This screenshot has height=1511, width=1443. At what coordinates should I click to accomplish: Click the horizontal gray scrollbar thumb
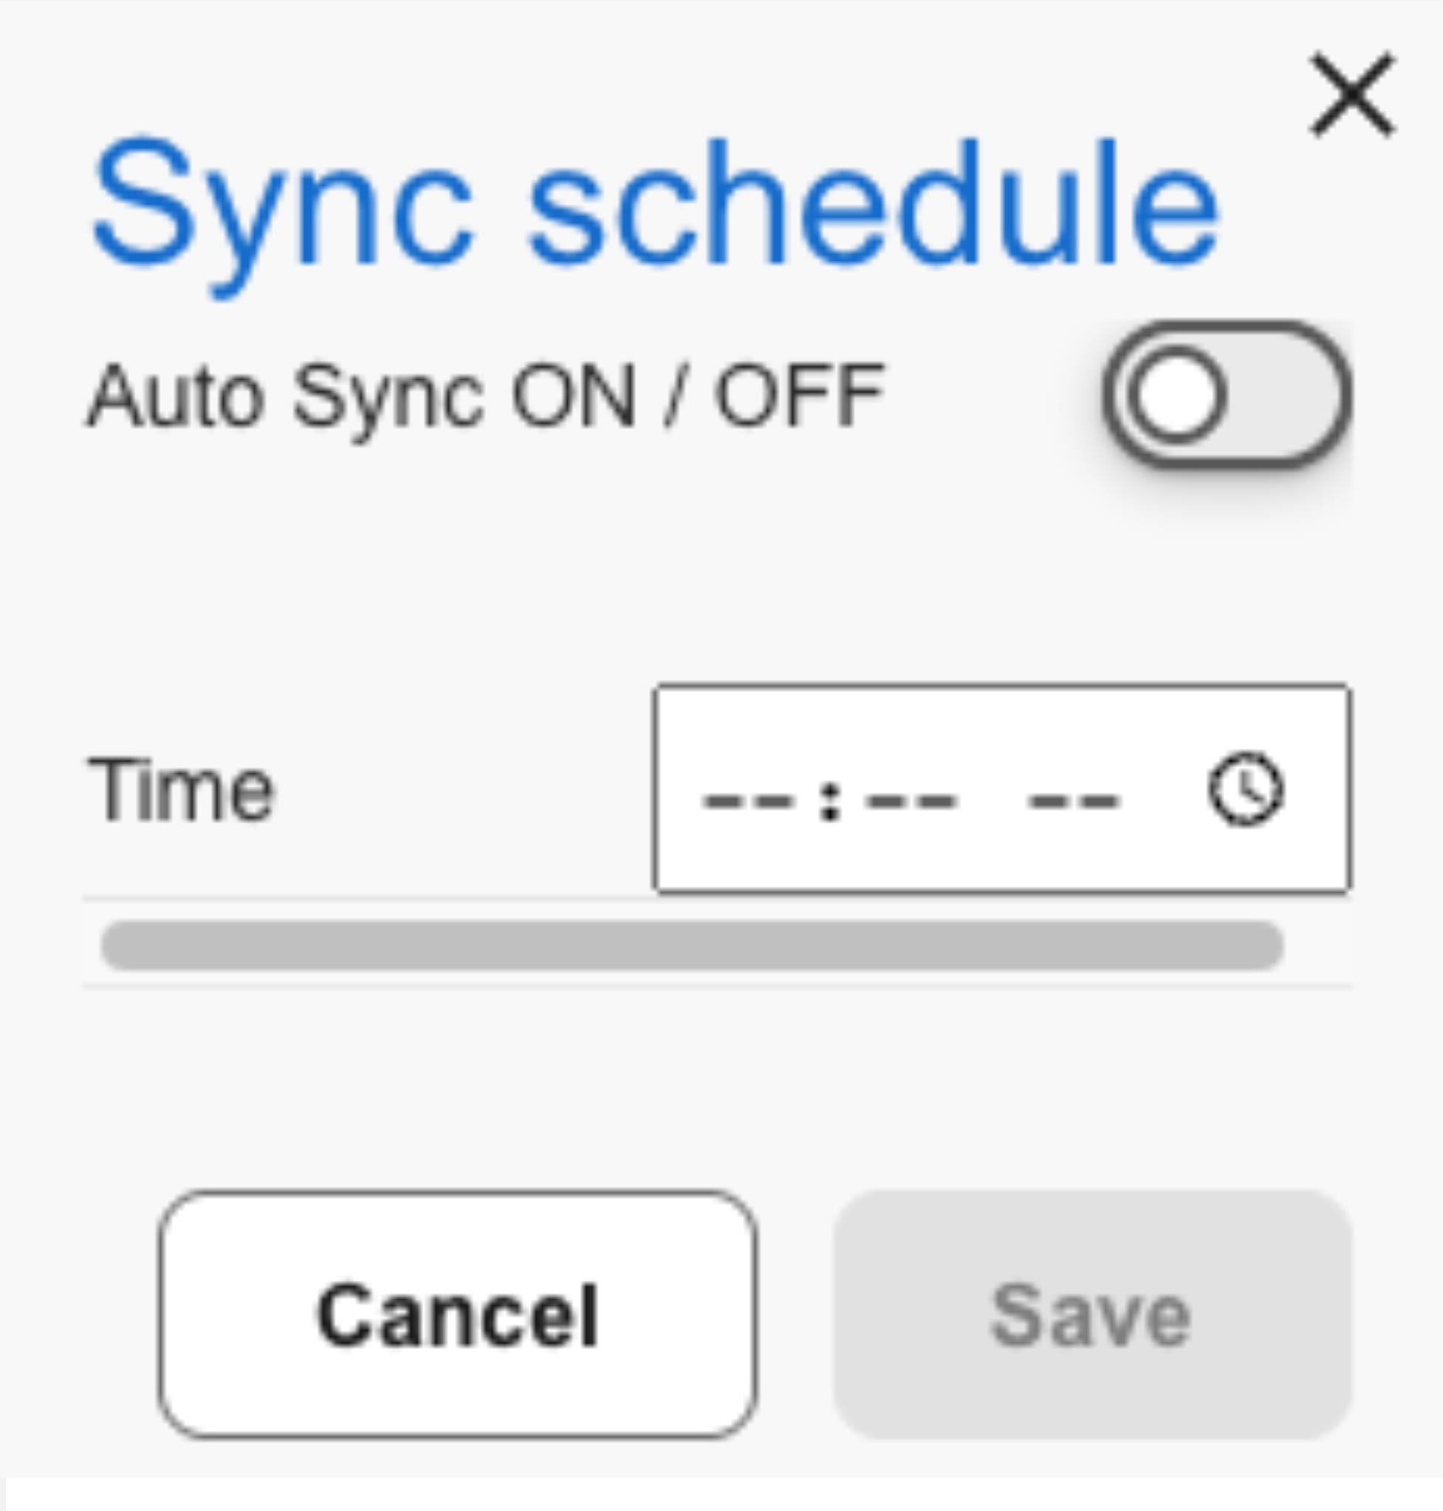click(692, 945)
